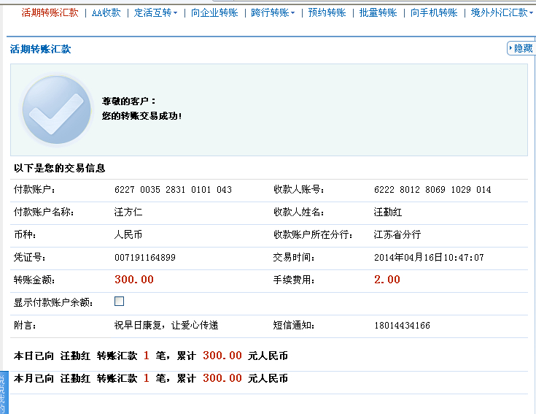The height and width of the screenshot is (414, 536).
Task: Click the large checkmark success icon
Action: (x=56, y=108)
